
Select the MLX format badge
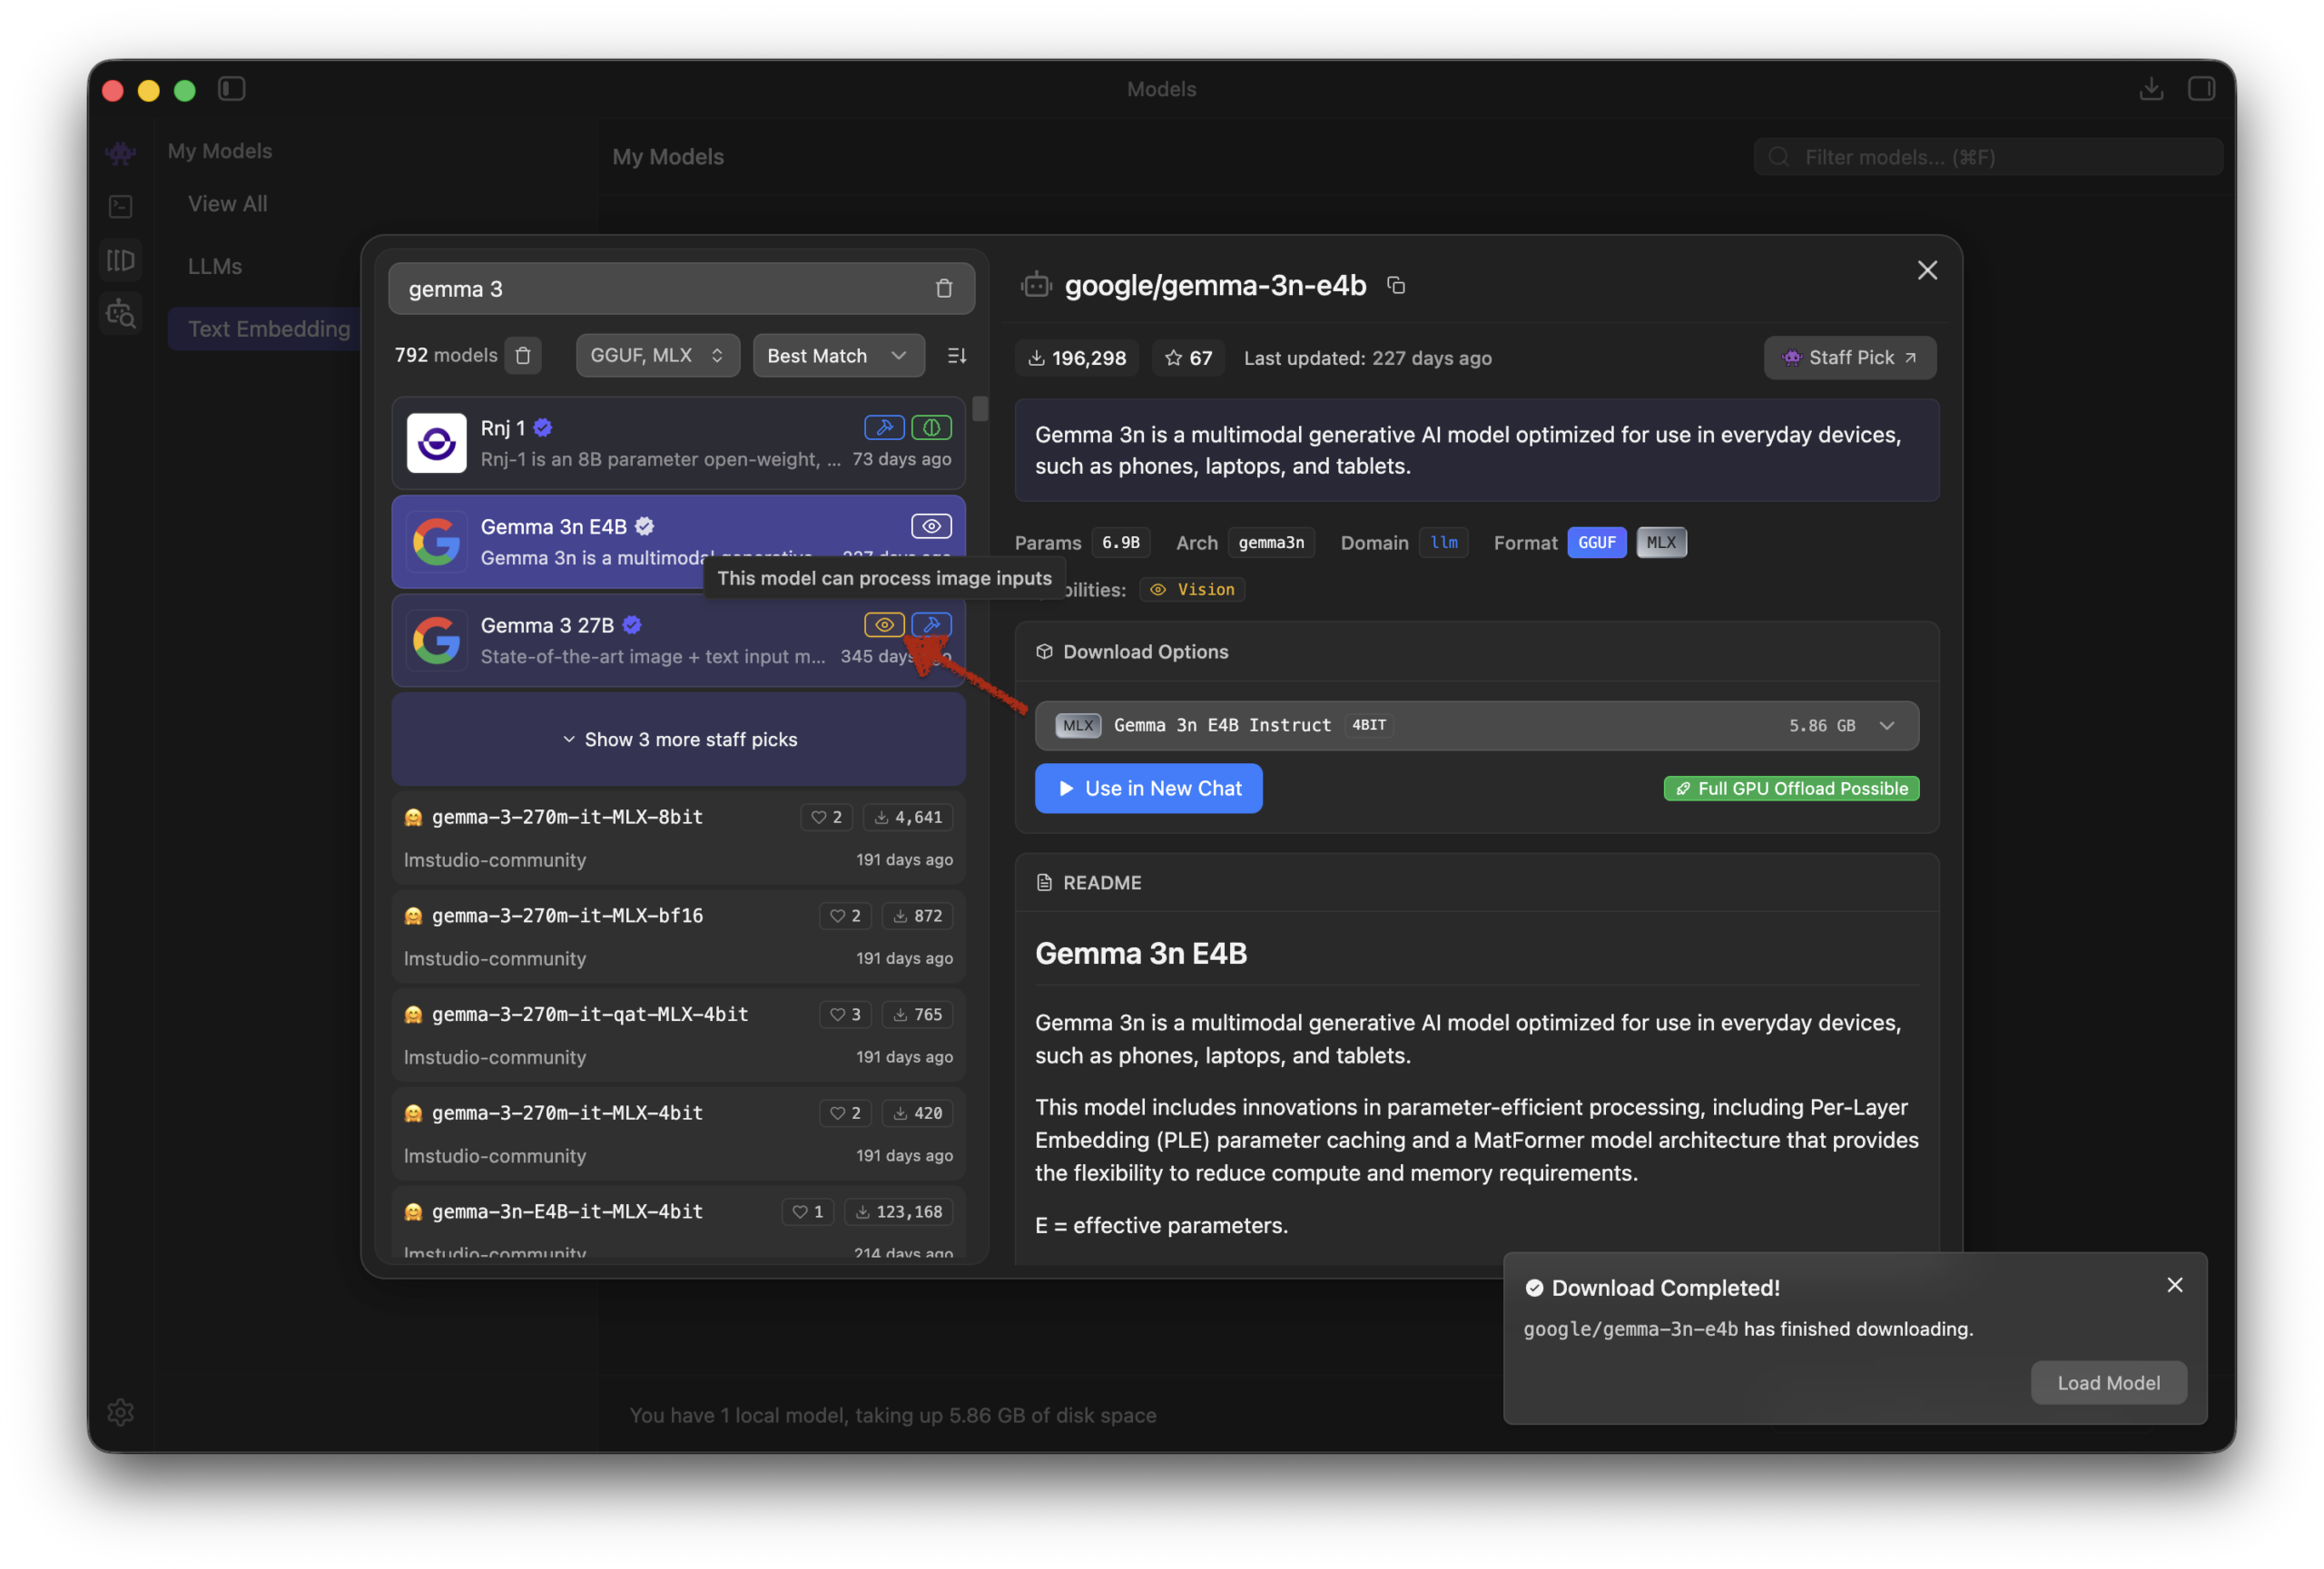click(x=1660, y=543)
